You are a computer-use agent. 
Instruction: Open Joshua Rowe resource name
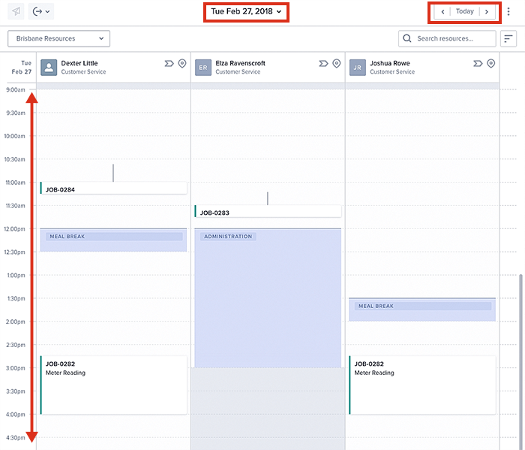(x=390, y=63)
